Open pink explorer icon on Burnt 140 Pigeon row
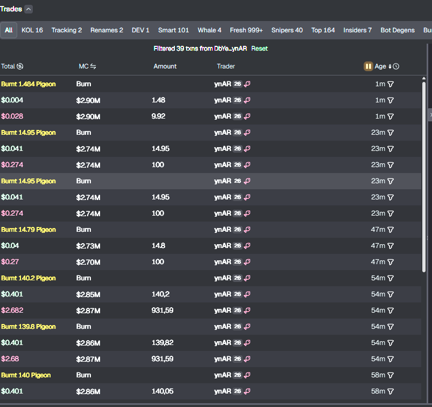Viewport: 432px width, 407px height. [x=247, y=375]
